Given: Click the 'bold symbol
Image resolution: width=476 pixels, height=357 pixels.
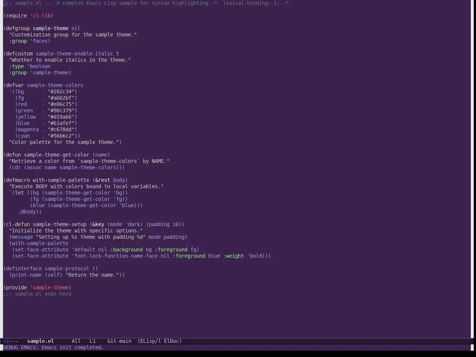Looking at the screenshot, I should click(x=254, y=256).
